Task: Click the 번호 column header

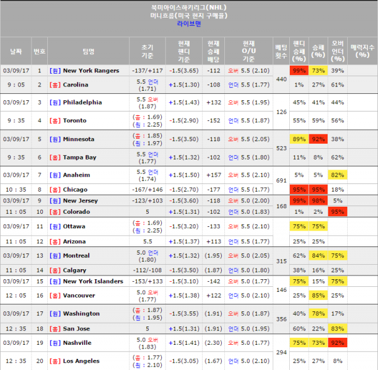Action: point(40,52)
